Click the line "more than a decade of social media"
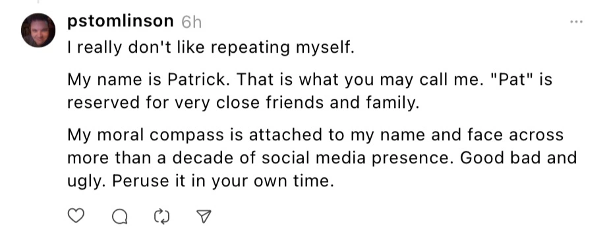Image resolution: width=605 pixels, height=237 pixels. pos(322,159)
